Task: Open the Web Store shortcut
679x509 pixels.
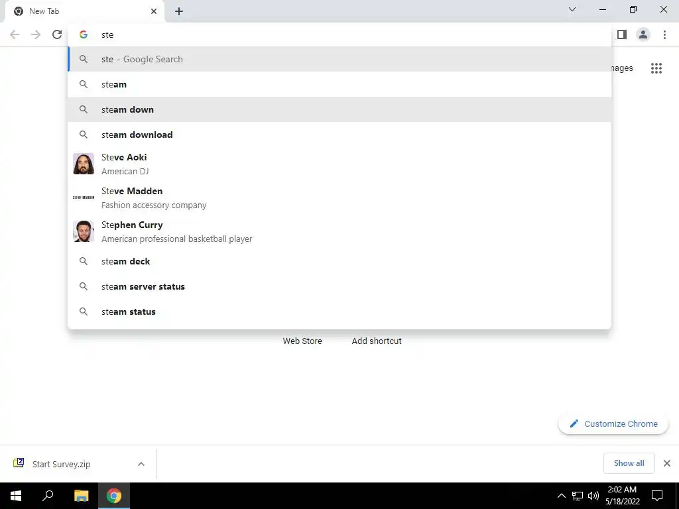Action: (x=302, y=341)
